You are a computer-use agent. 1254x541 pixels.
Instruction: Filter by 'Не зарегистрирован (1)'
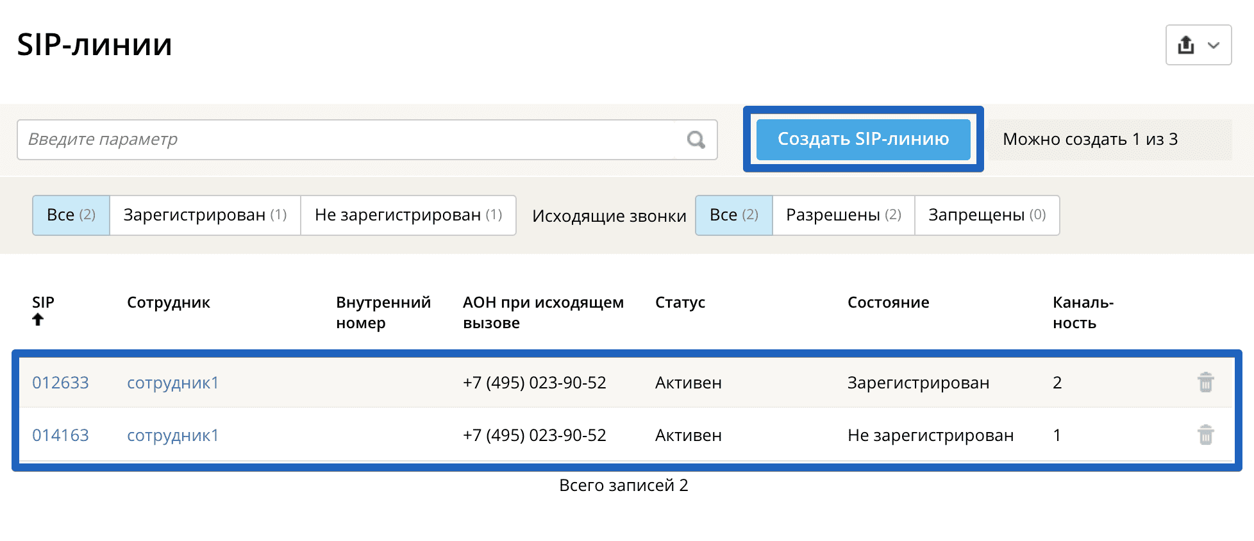tap(408, 215)
